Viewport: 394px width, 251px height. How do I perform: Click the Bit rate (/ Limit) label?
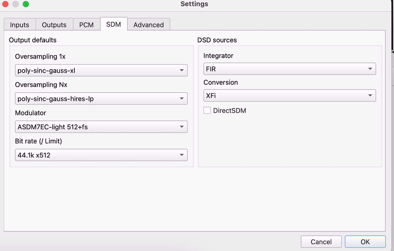(x=39, y=141)
